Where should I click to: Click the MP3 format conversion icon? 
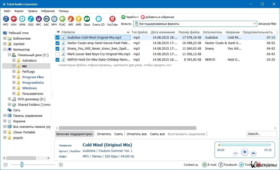(x=6, y=19)
